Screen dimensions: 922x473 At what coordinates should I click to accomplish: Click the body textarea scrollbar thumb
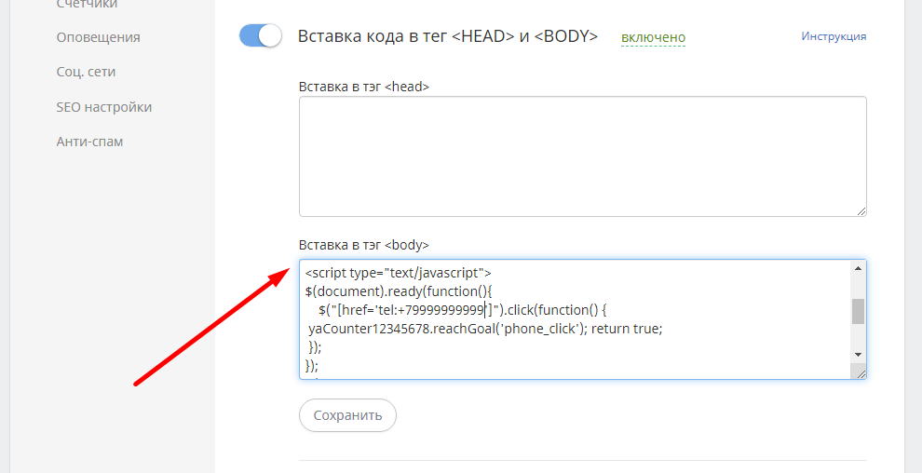[x=858, y=310]
